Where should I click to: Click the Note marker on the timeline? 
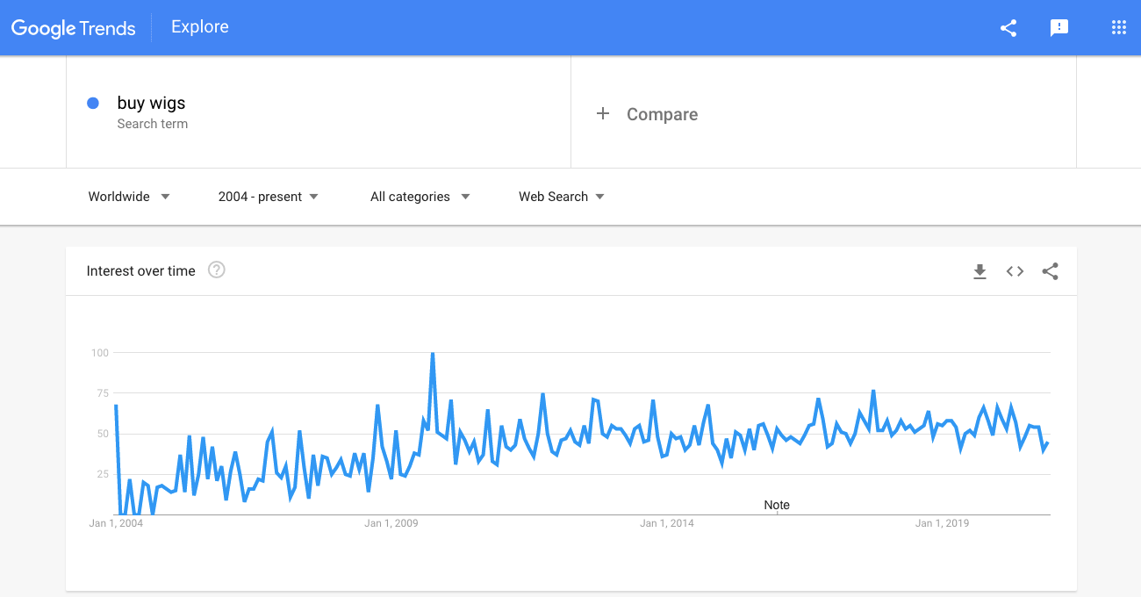coord(777,505)
